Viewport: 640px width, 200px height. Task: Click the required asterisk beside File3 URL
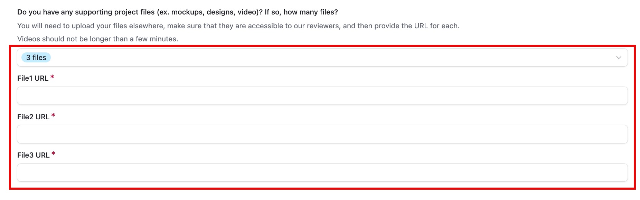[53, 154]
